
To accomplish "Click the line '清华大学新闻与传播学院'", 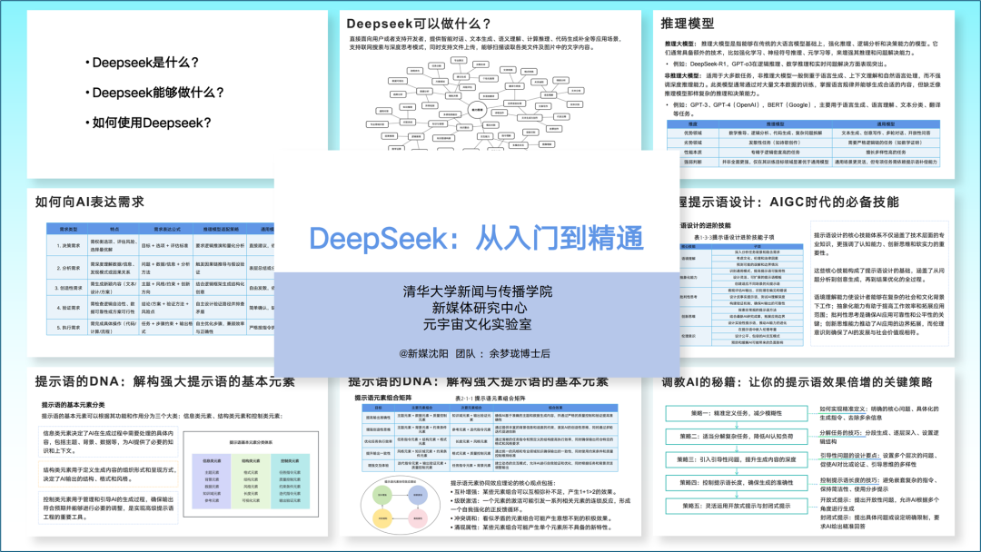I will 478,291.
